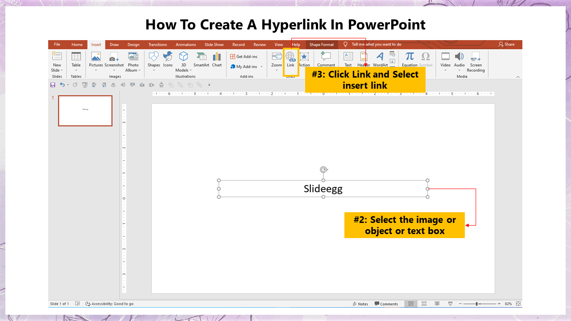This screenshot has width=571, height=321.
Task: Click the Slideegg text box
Action: click(x=323, y=189)
